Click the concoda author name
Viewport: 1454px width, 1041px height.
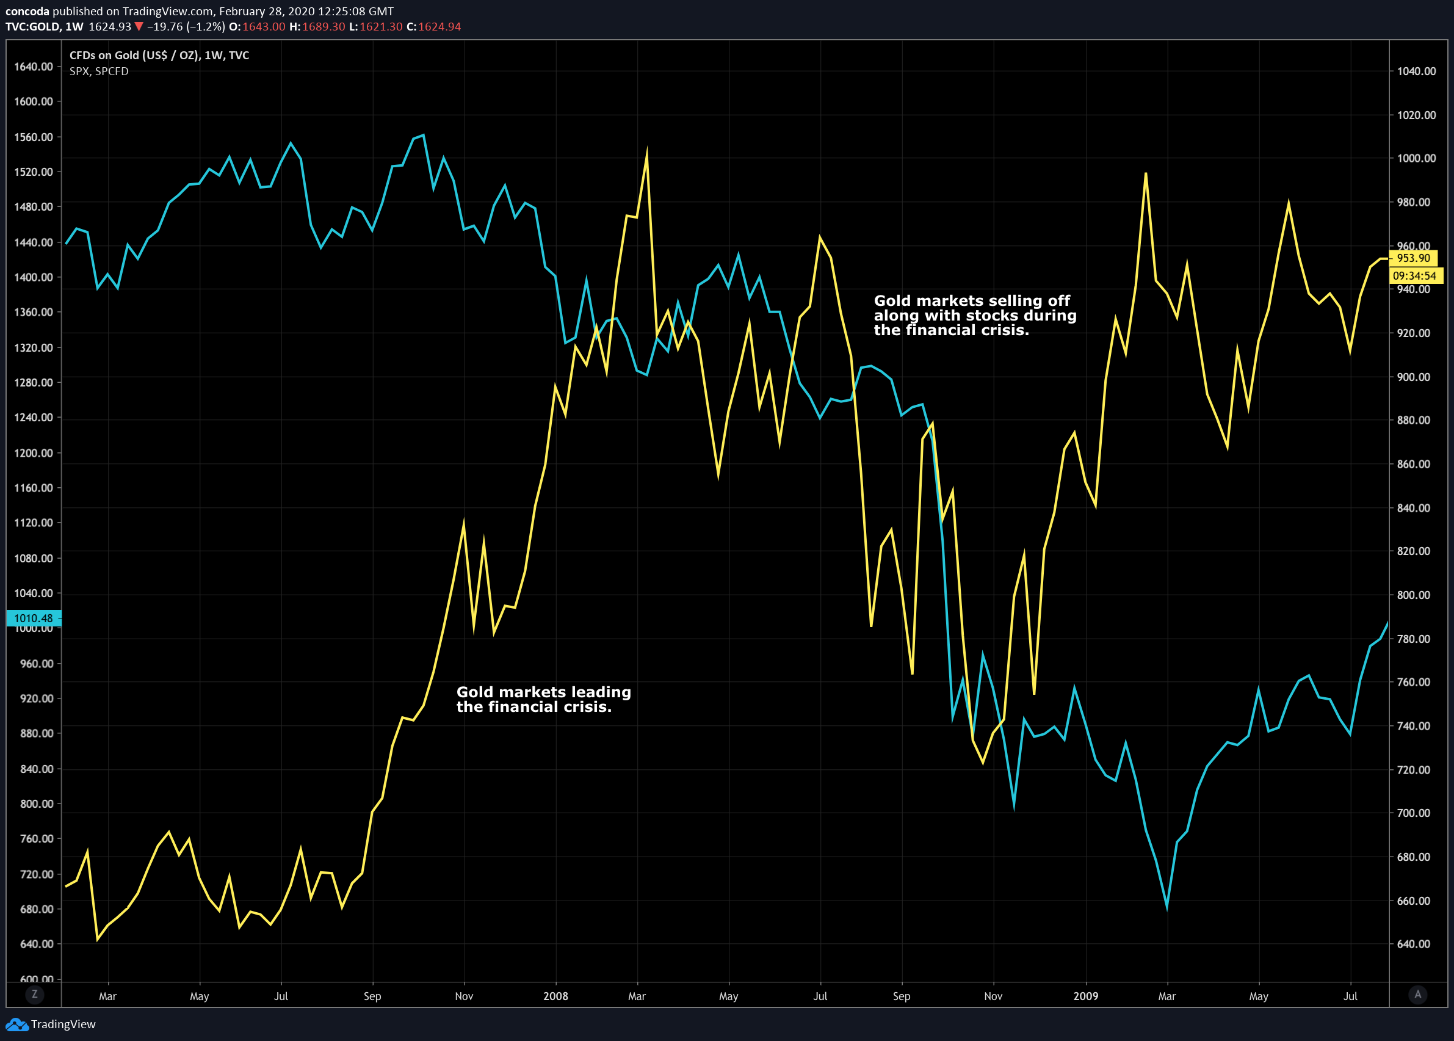(27, 11)
